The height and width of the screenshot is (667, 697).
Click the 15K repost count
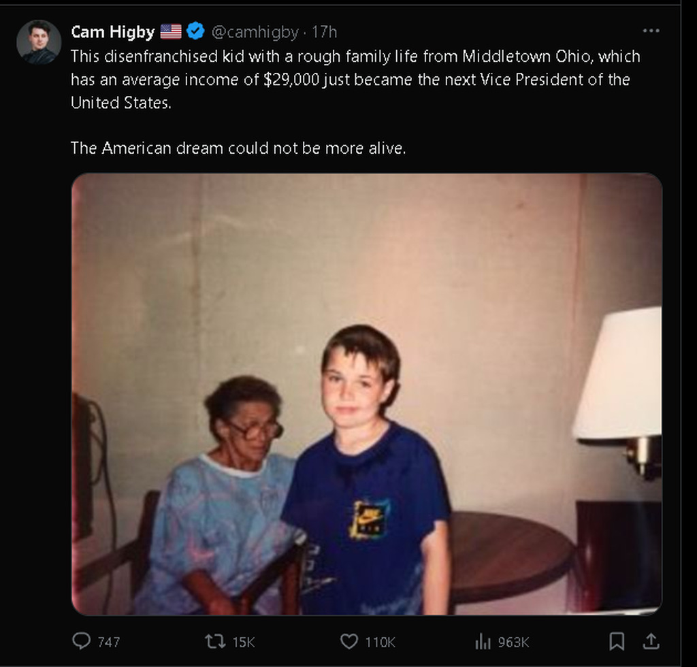[244, 642]
